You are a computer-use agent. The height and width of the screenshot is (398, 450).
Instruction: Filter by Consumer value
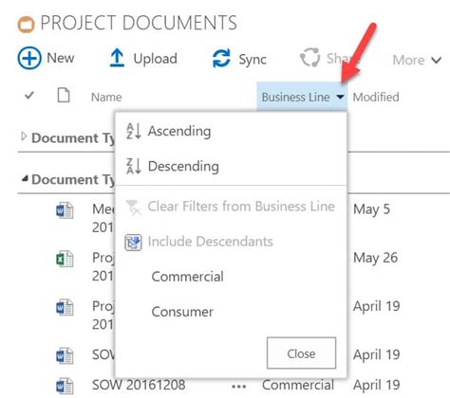[182, 312]
